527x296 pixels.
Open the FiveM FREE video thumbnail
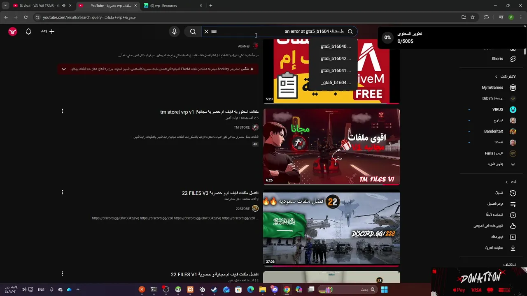click(331, 71)
